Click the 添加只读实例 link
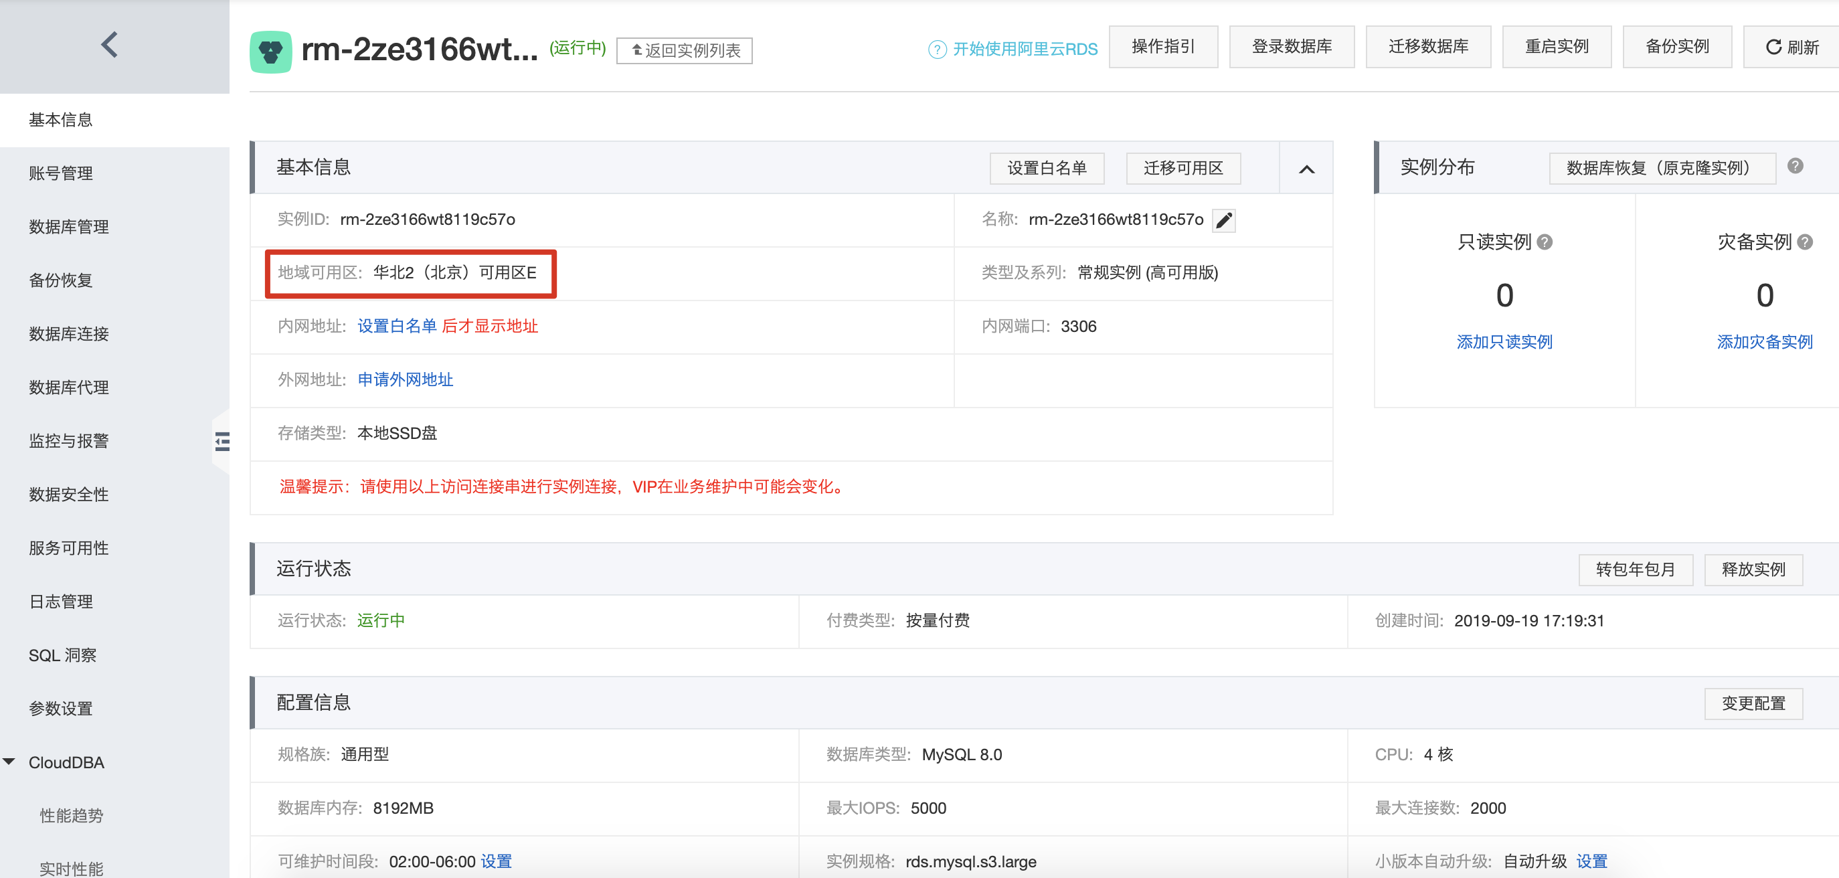This screenshot has width=1839, height=878. pyautogui.click(x=1504, y=342)
